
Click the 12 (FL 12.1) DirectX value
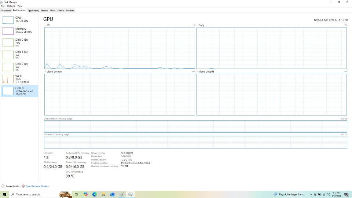(x=126, y=159)
